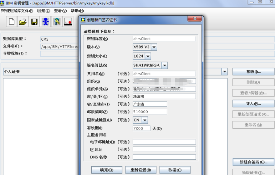Click the 抽取证书(T)... button

pyautogui.click(x=253, y=172)
